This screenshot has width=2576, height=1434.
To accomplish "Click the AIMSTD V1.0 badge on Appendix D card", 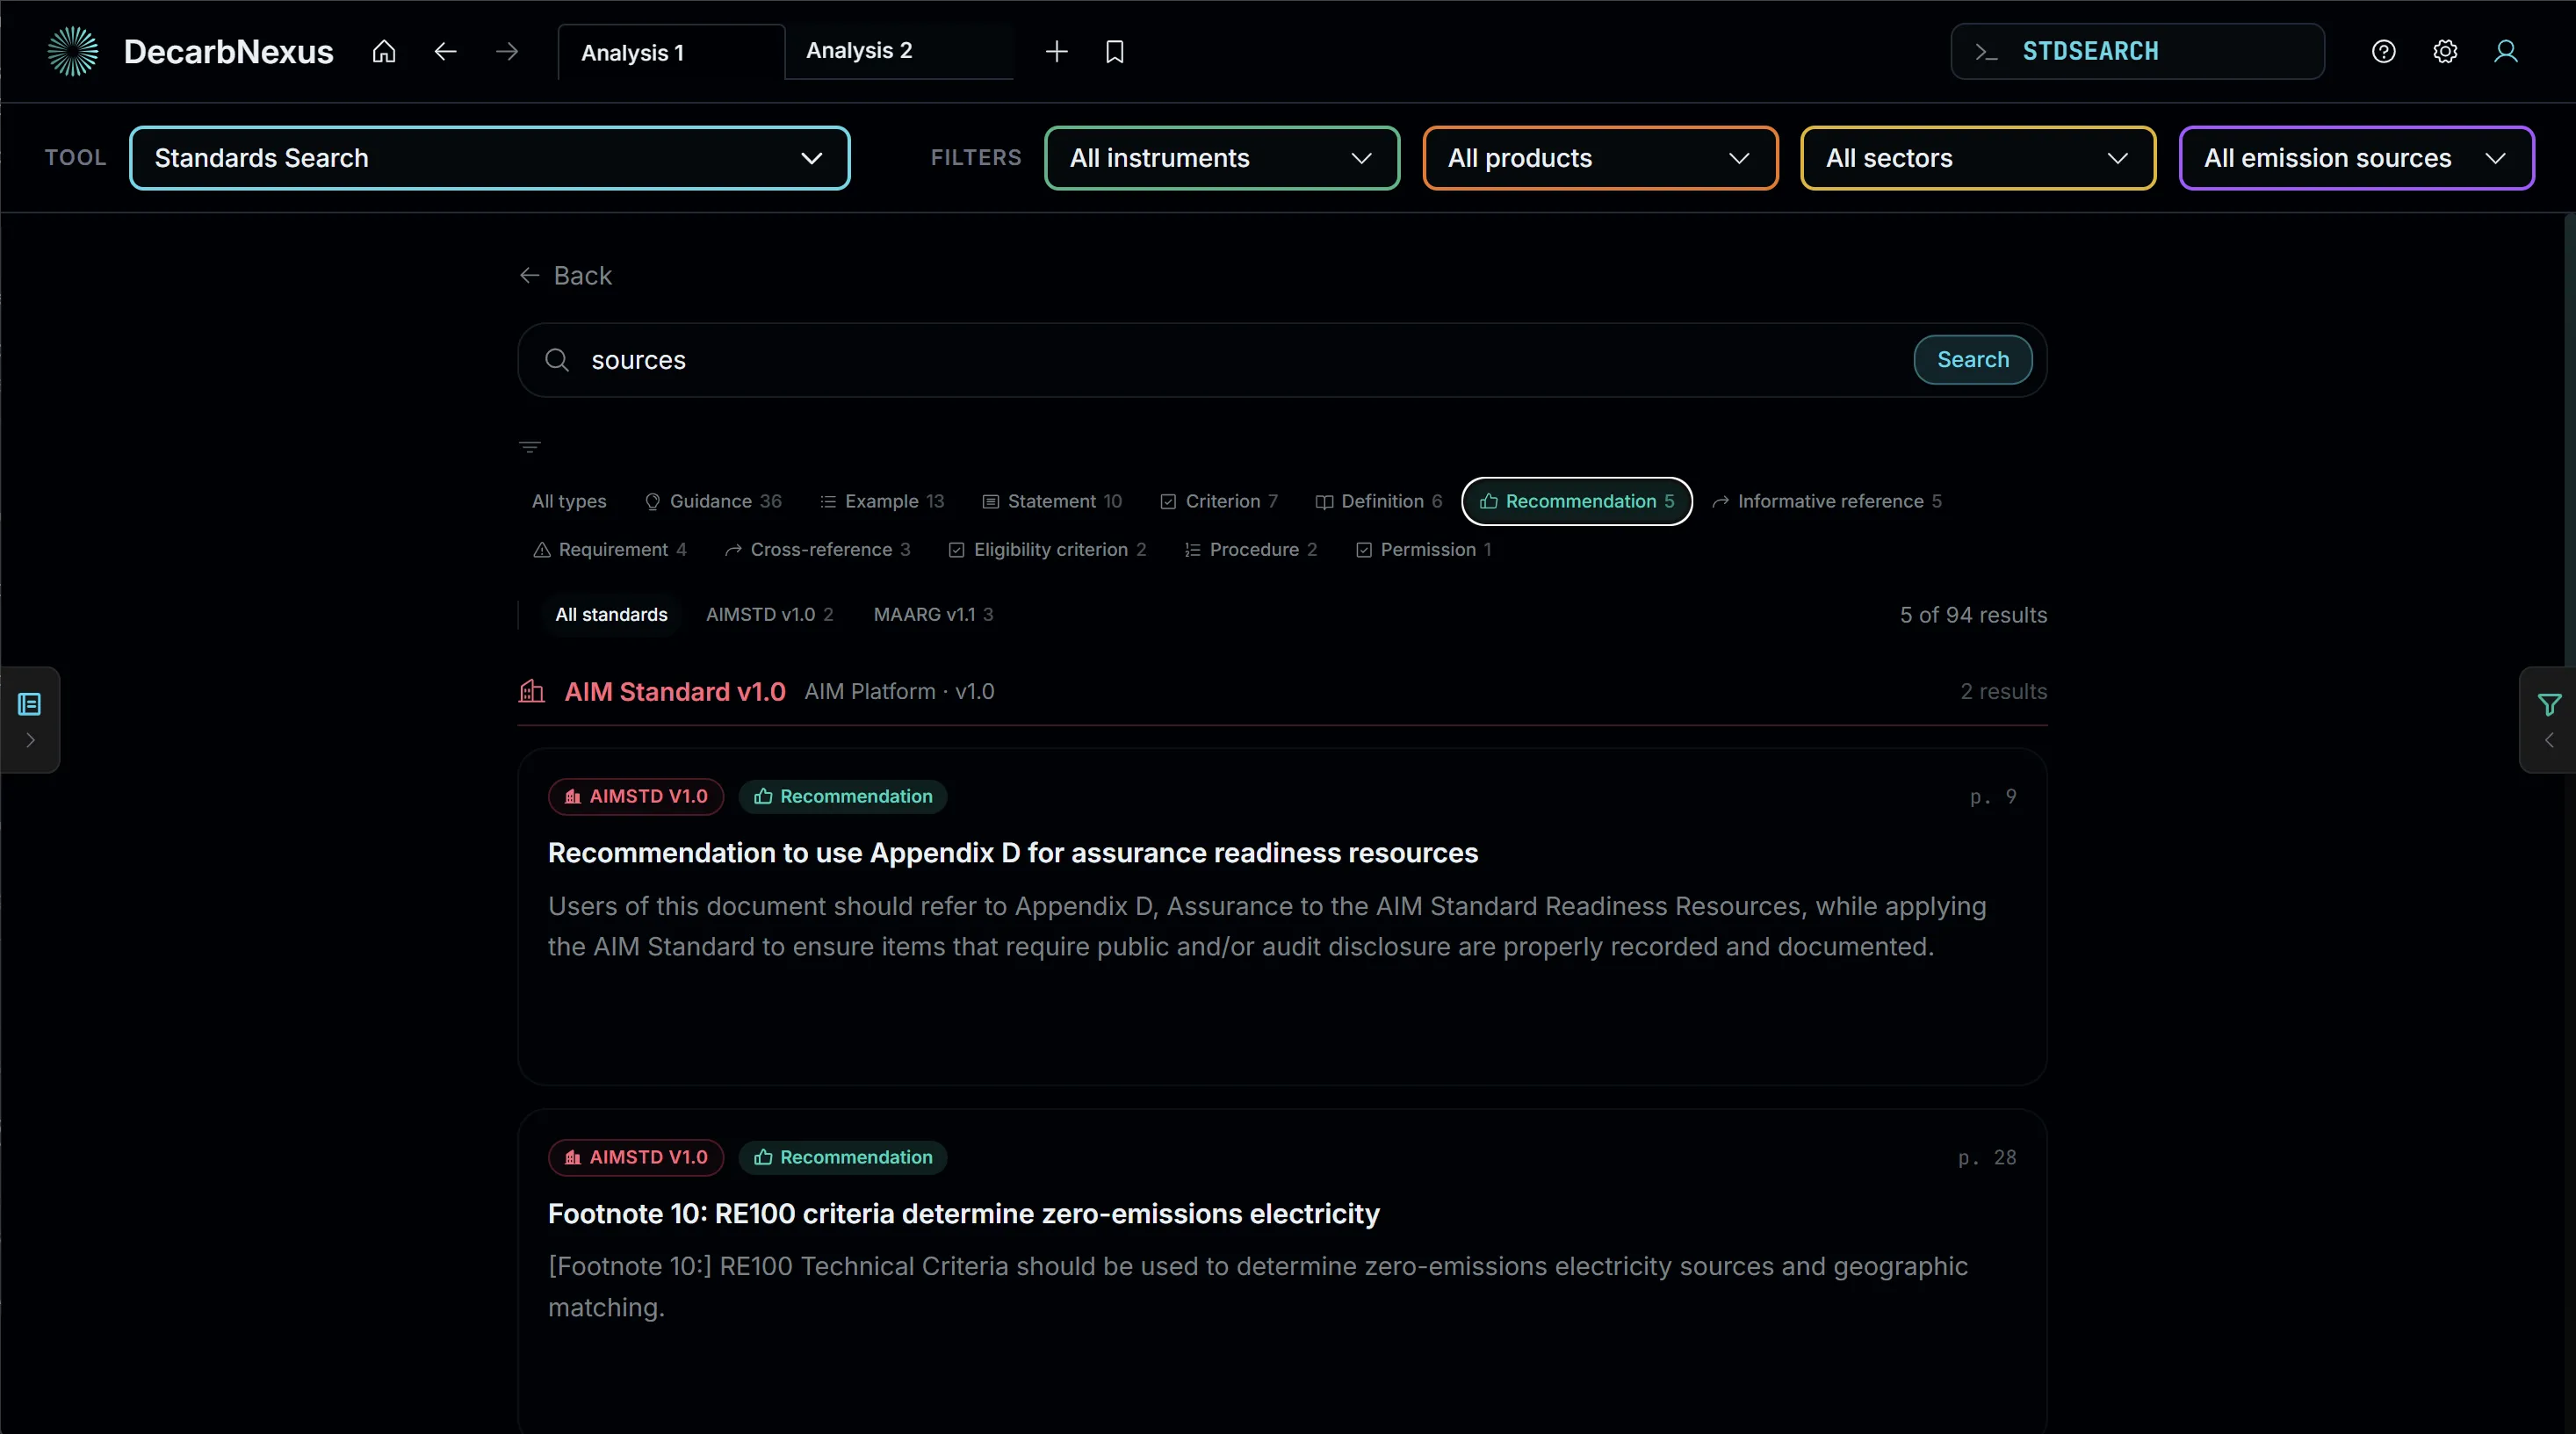I will tap(636, 796).
